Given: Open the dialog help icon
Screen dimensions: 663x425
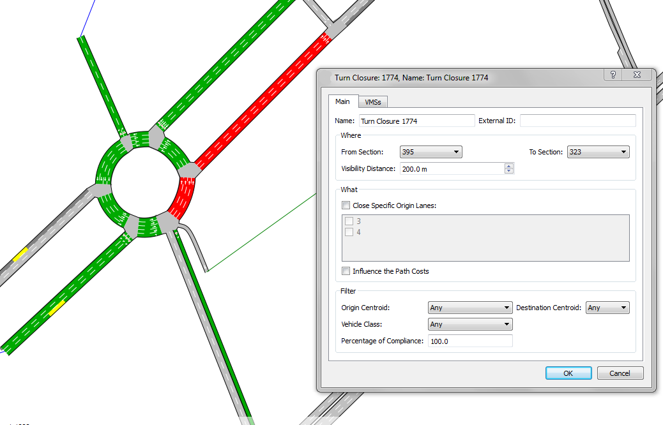Looking at the screenshot, I should 612,75.
